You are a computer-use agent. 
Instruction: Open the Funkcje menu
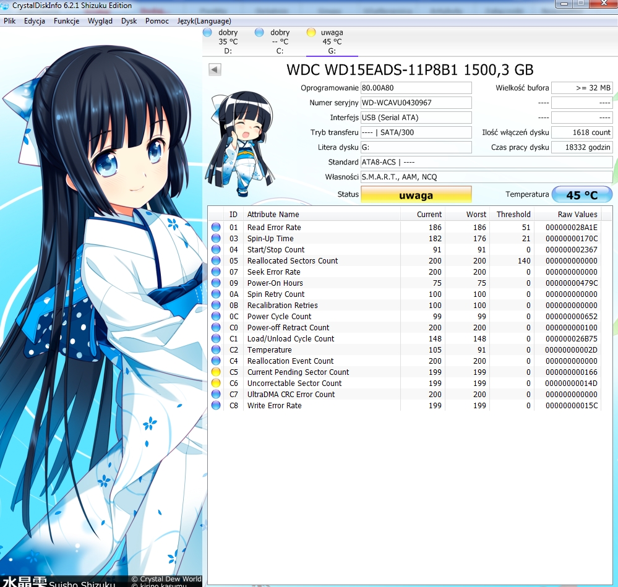tap(66, 21)
